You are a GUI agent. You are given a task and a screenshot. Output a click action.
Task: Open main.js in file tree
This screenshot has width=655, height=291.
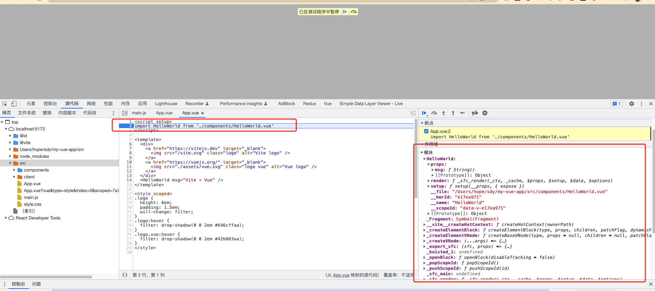tap(31, 198)
